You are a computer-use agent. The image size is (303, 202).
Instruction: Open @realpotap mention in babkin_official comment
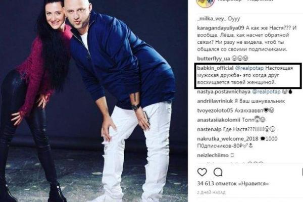click(249, 68)
